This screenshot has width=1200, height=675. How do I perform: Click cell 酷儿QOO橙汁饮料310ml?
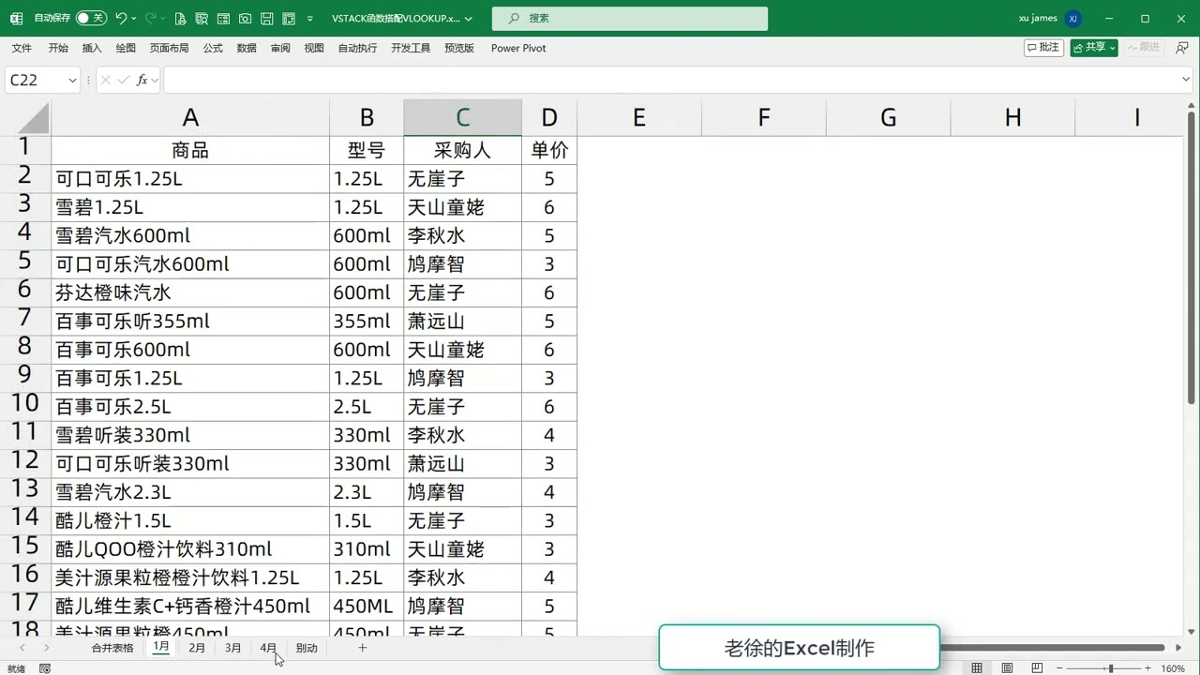click(190, 549)
